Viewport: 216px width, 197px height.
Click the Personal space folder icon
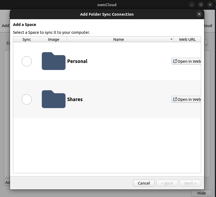coord(53,61)
